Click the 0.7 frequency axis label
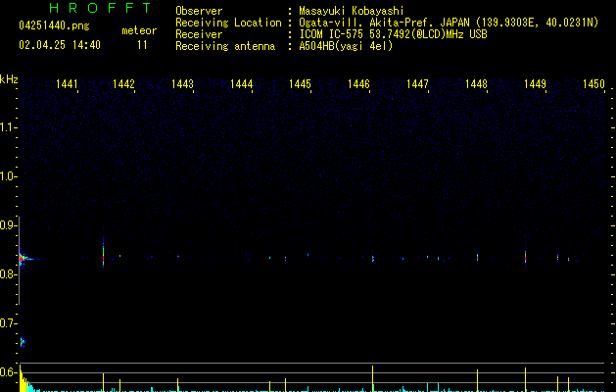This screenshot has height=392, width=616. [8, 323]
